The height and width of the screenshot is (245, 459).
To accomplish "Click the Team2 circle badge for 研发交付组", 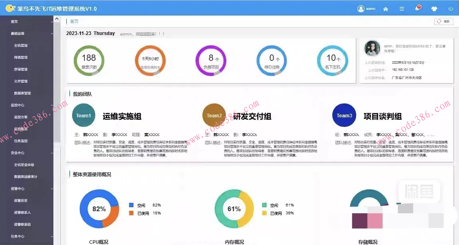I will point(214,115).
